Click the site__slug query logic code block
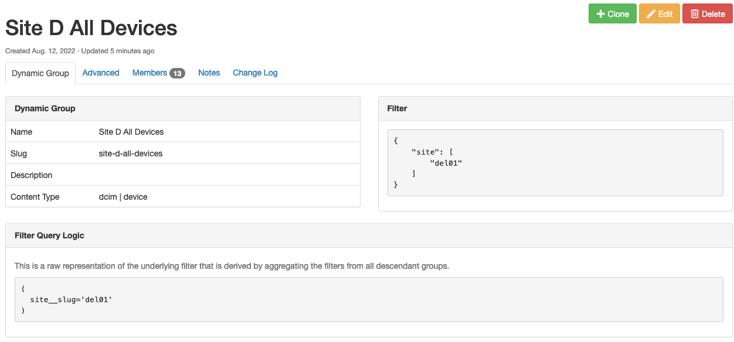Image resolution: width=734 pixels, height=342 pixels. (x=368, y=299)
